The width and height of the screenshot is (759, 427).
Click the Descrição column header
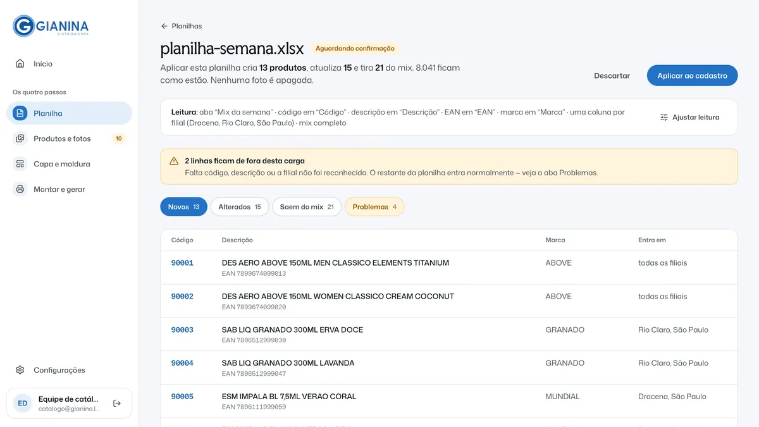click(x=237, y=240)
